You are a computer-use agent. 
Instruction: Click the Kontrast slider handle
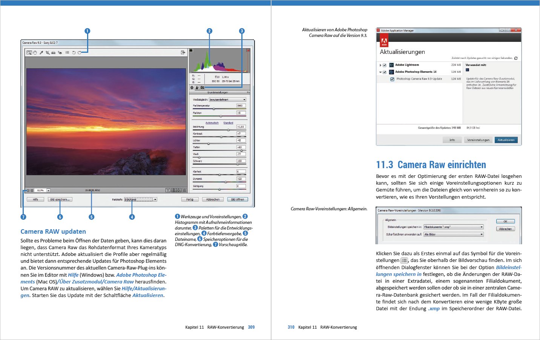coord(221,137)
